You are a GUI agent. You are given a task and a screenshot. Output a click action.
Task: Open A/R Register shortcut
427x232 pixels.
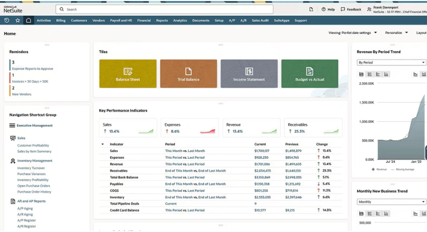click(x=26, y=226)
